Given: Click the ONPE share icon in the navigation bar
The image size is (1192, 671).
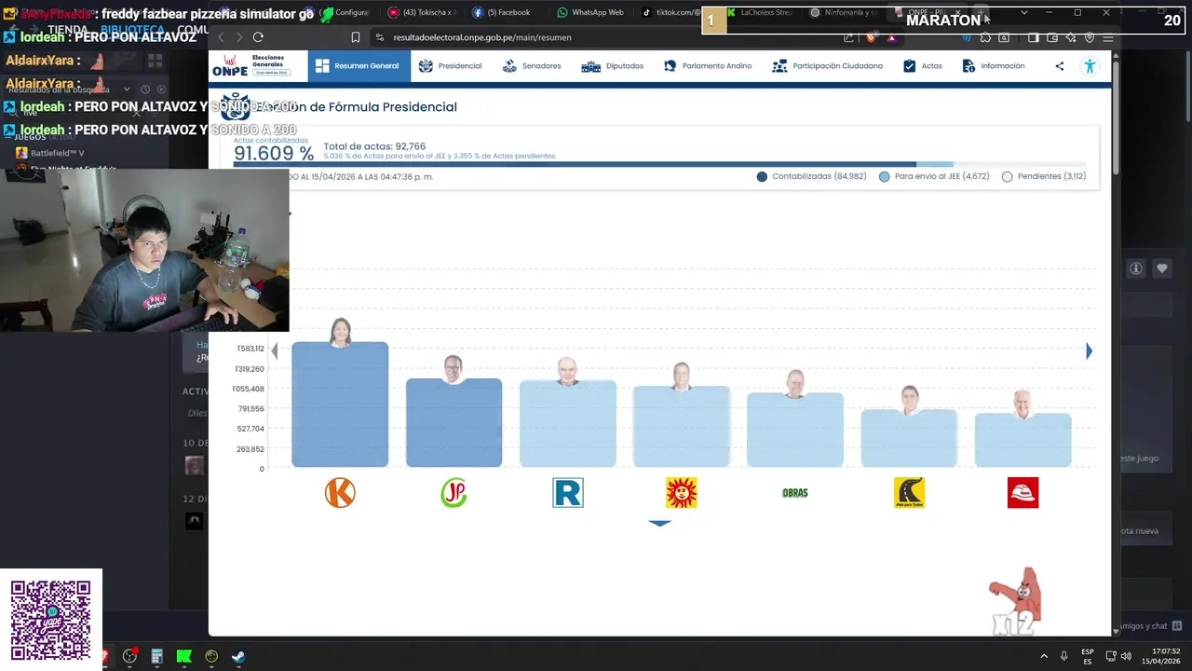Looking at the screenshot, I should [1059, 66].
